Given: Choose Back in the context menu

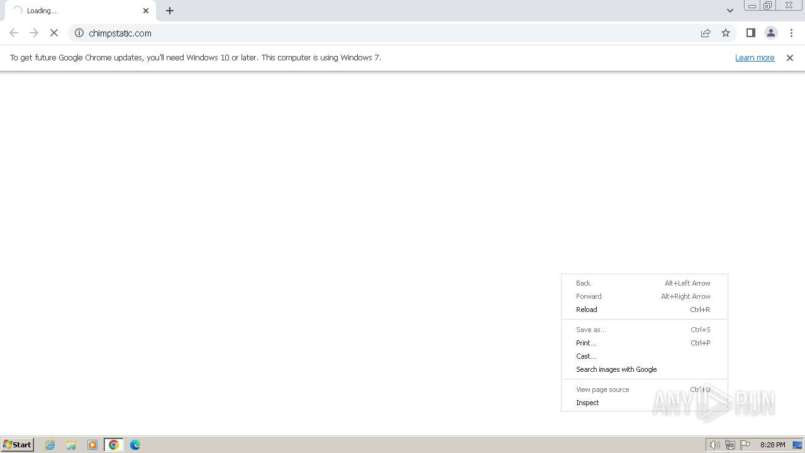Looking at the screenshot, I should click(644, 283).
